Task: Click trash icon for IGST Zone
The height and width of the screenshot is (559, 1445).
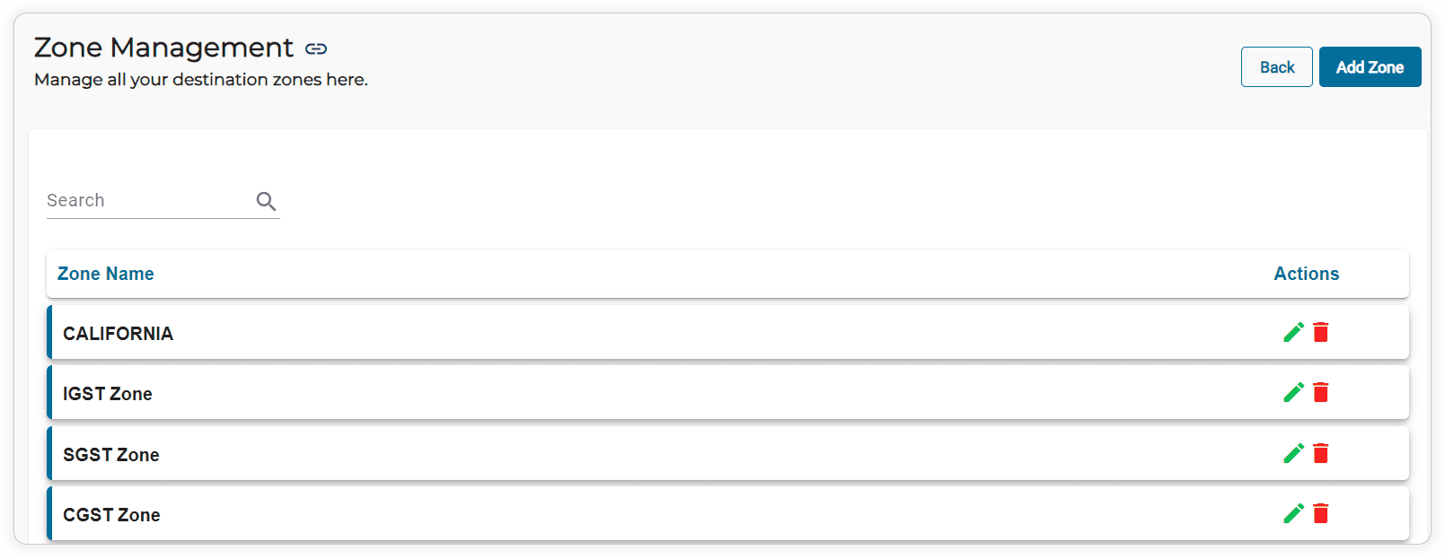Action: [1321, 392]
